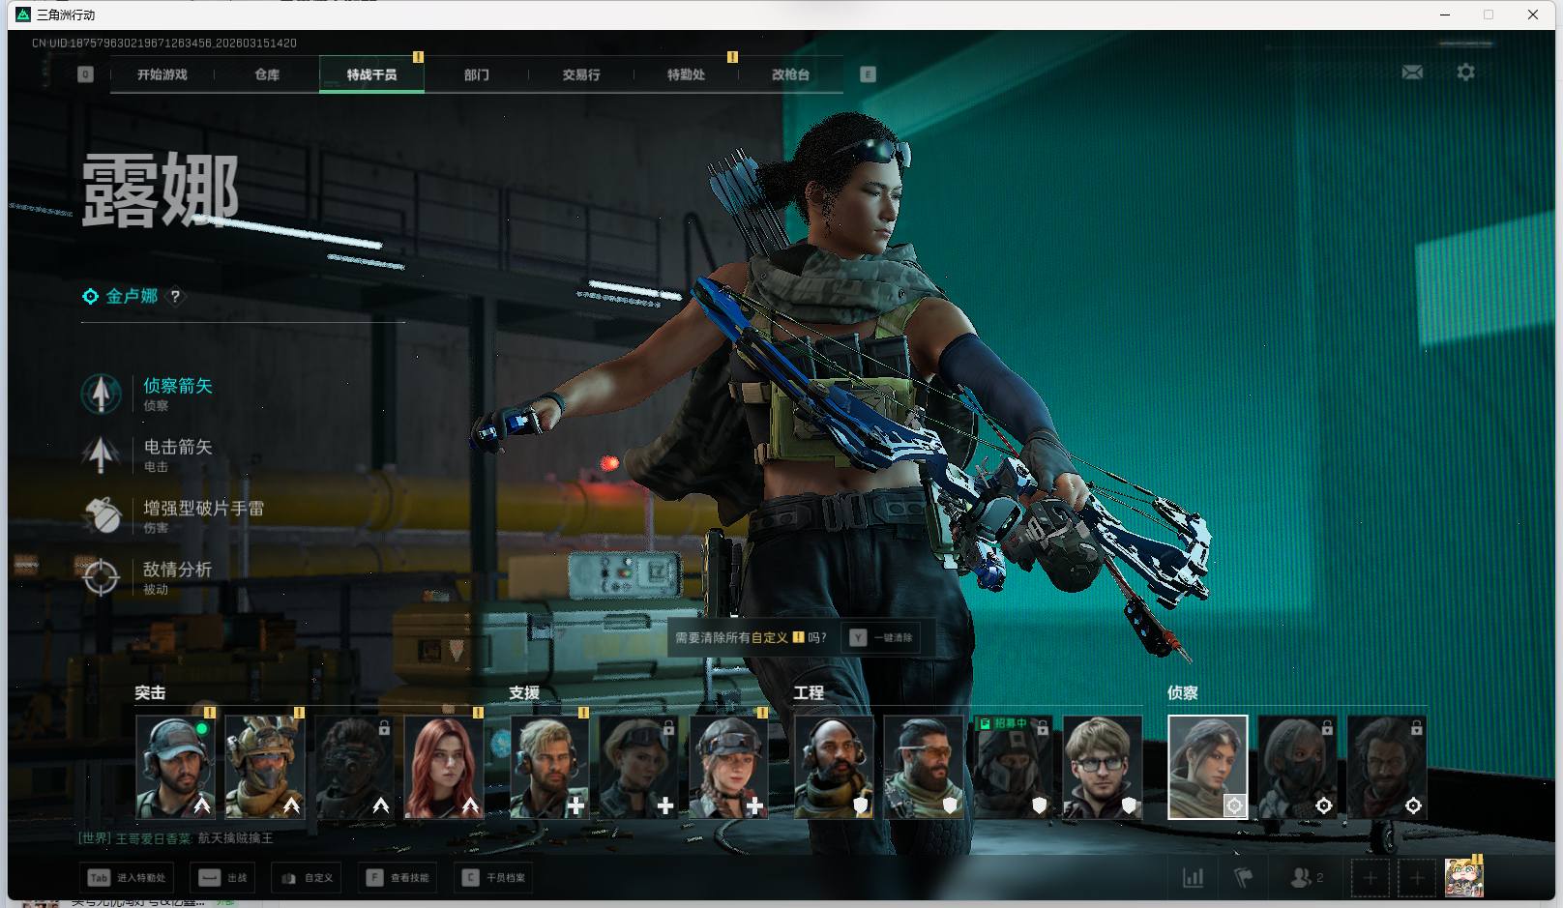Click the 查看技能 button

tap(399, 878)
